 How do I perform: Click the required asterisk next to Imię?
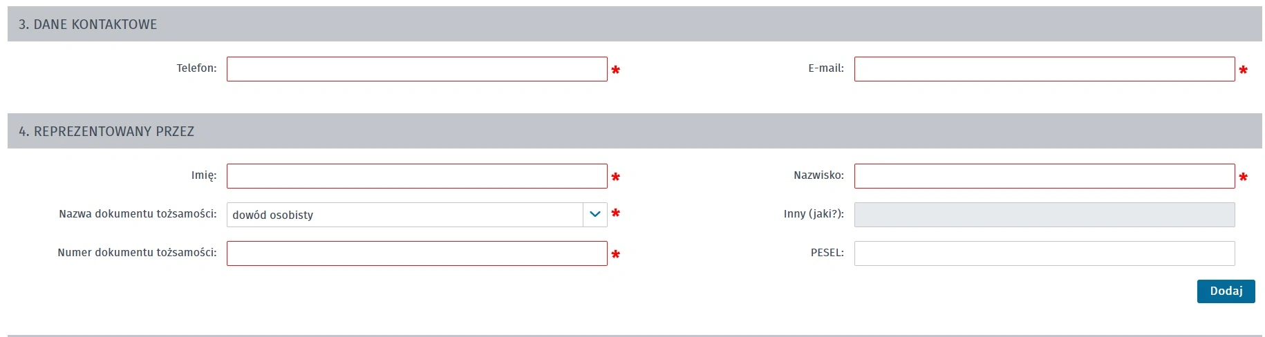pos(615,177)
